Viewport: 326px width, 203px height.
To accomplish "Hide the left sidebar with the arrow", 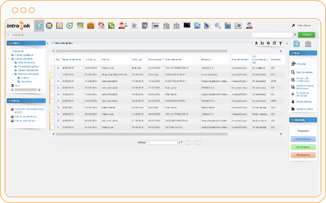I will (x=48, y=43).
